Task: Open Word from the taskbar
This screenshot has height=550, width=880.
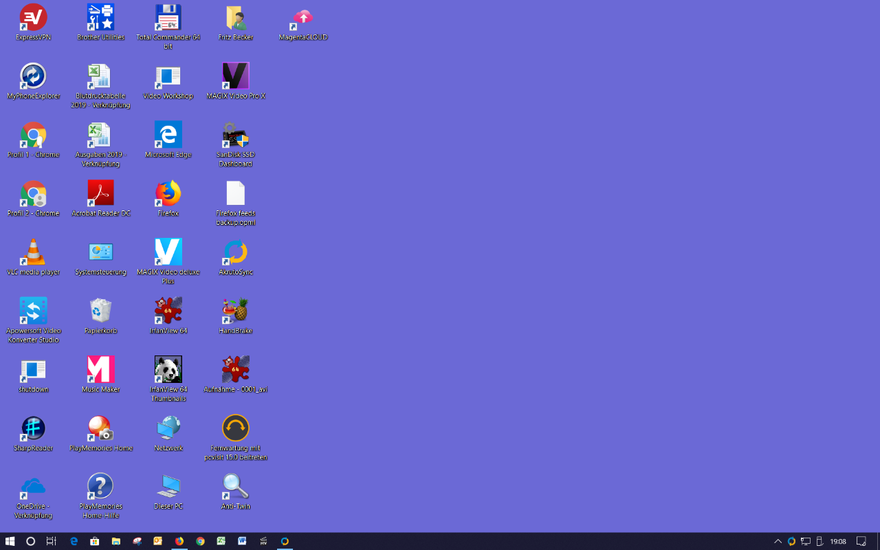Action: tap(242, 541)
